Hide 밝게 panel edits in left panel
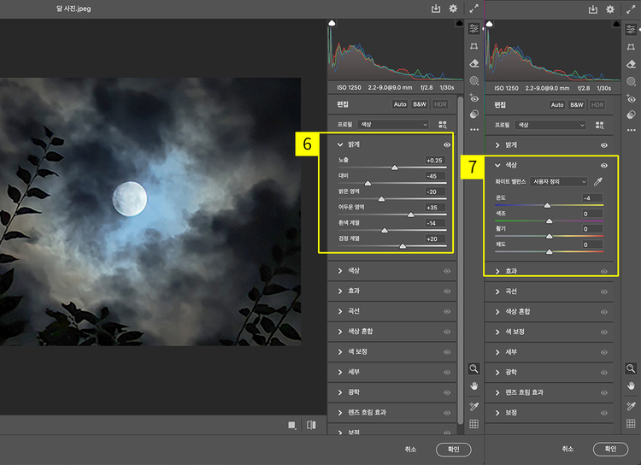This screenshot has height=465, width=641. tap(447, 144)
